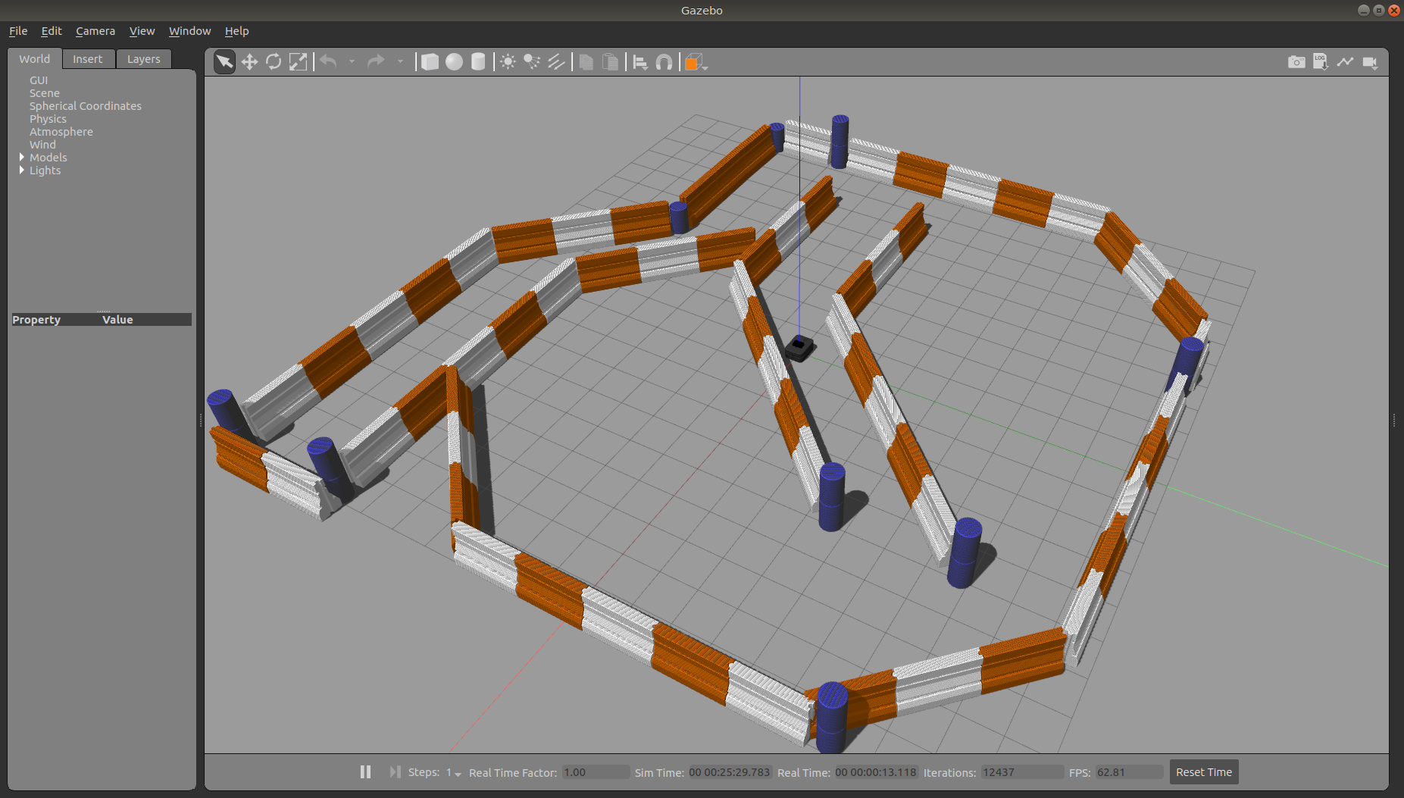Insert a box shape from the toolbar

tap(430, 62)
